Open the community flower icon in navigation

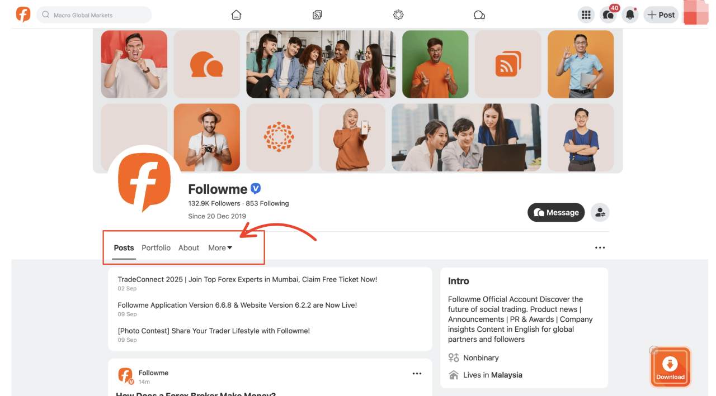click(x=398, y=15)
